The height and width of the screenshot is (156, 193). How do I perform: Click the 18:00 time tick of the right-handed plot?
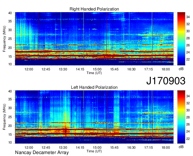tap(166, 69)
